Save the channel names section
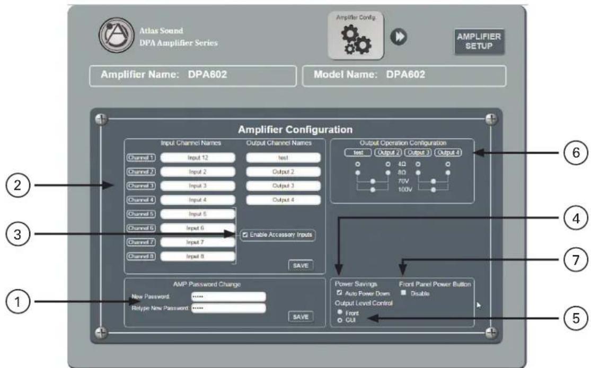Image resolution: width=591 pixels, height=368 pixels. point(301,266)
